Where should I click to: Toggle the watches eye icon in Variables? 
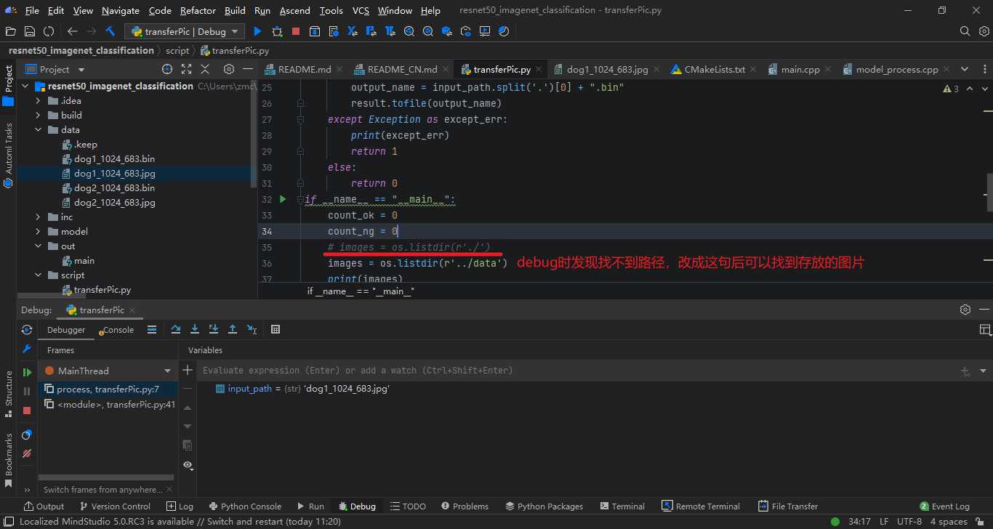188,464
